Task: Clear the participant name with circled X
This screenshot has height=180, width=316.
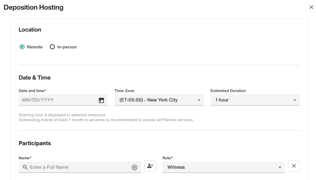Action: pos(134,167)
